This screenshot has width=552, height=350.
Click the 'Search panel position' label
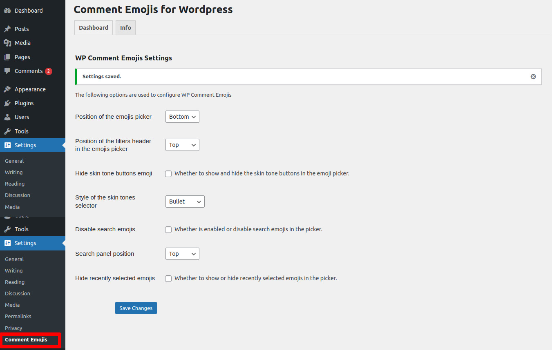coord(105,254)
